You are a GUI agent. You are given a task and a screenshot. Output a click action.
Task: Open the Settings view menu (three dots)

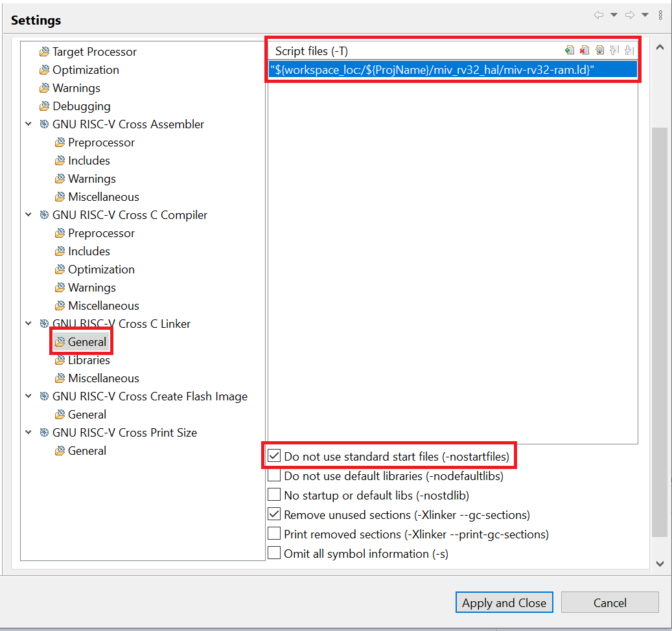coord(660,15)
